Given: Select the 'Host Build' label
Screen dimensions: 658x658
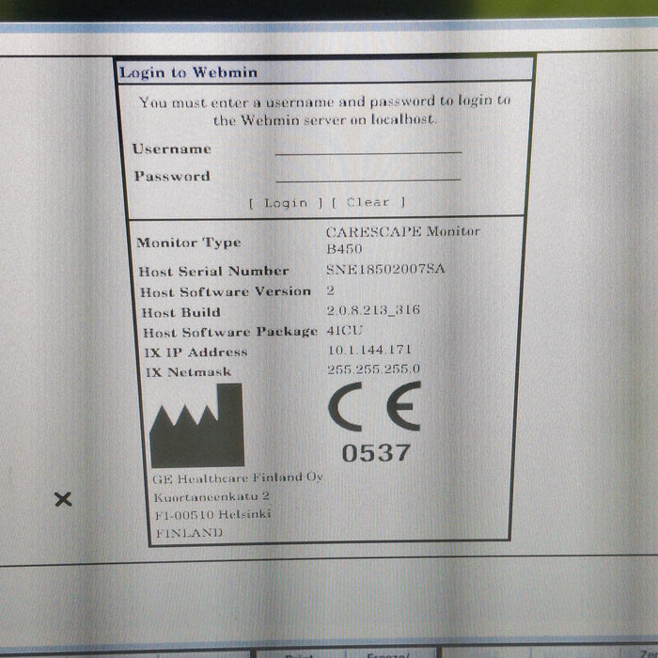Looking at the screenshot, I should (x=181, y=312).
